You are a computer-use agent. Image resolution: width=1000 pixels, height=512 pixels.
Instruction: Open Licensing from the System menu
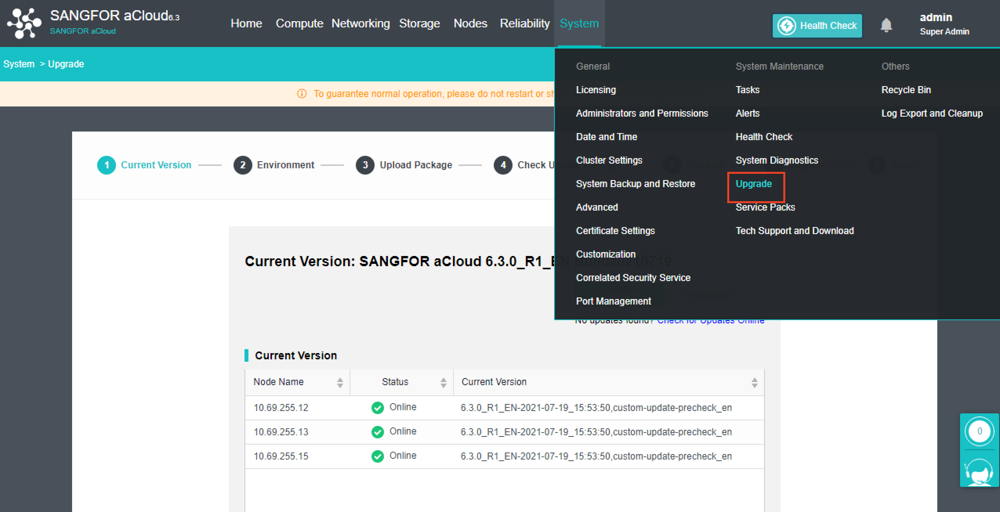[x=596, y=90]
